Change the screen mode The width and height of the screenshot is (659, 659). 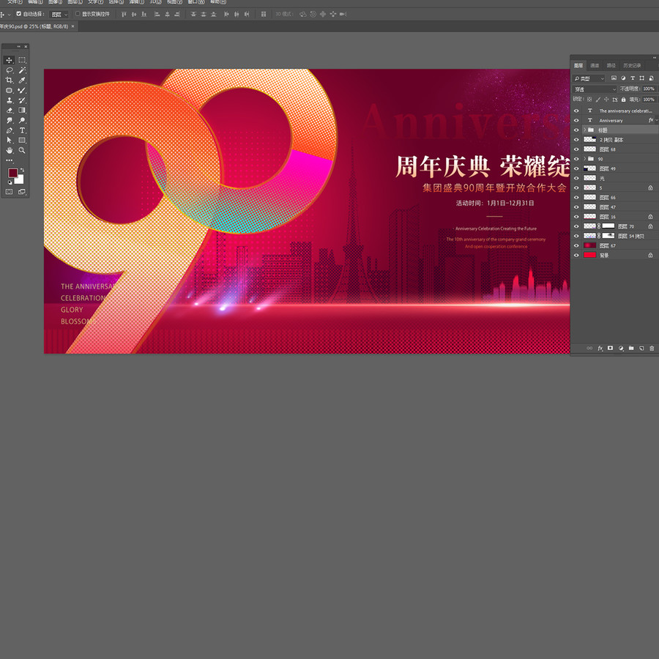tap(22, 192)
